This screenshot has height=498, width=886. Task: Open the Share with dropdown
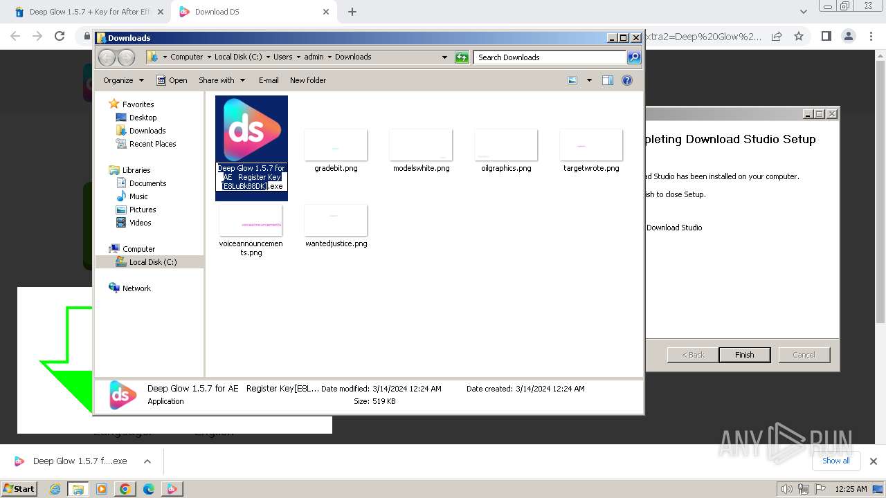(x=221, y=80)
